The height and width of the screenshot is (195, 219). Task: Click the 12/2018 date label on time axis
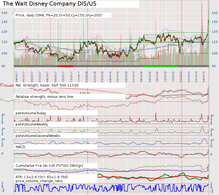click(173, 77)
